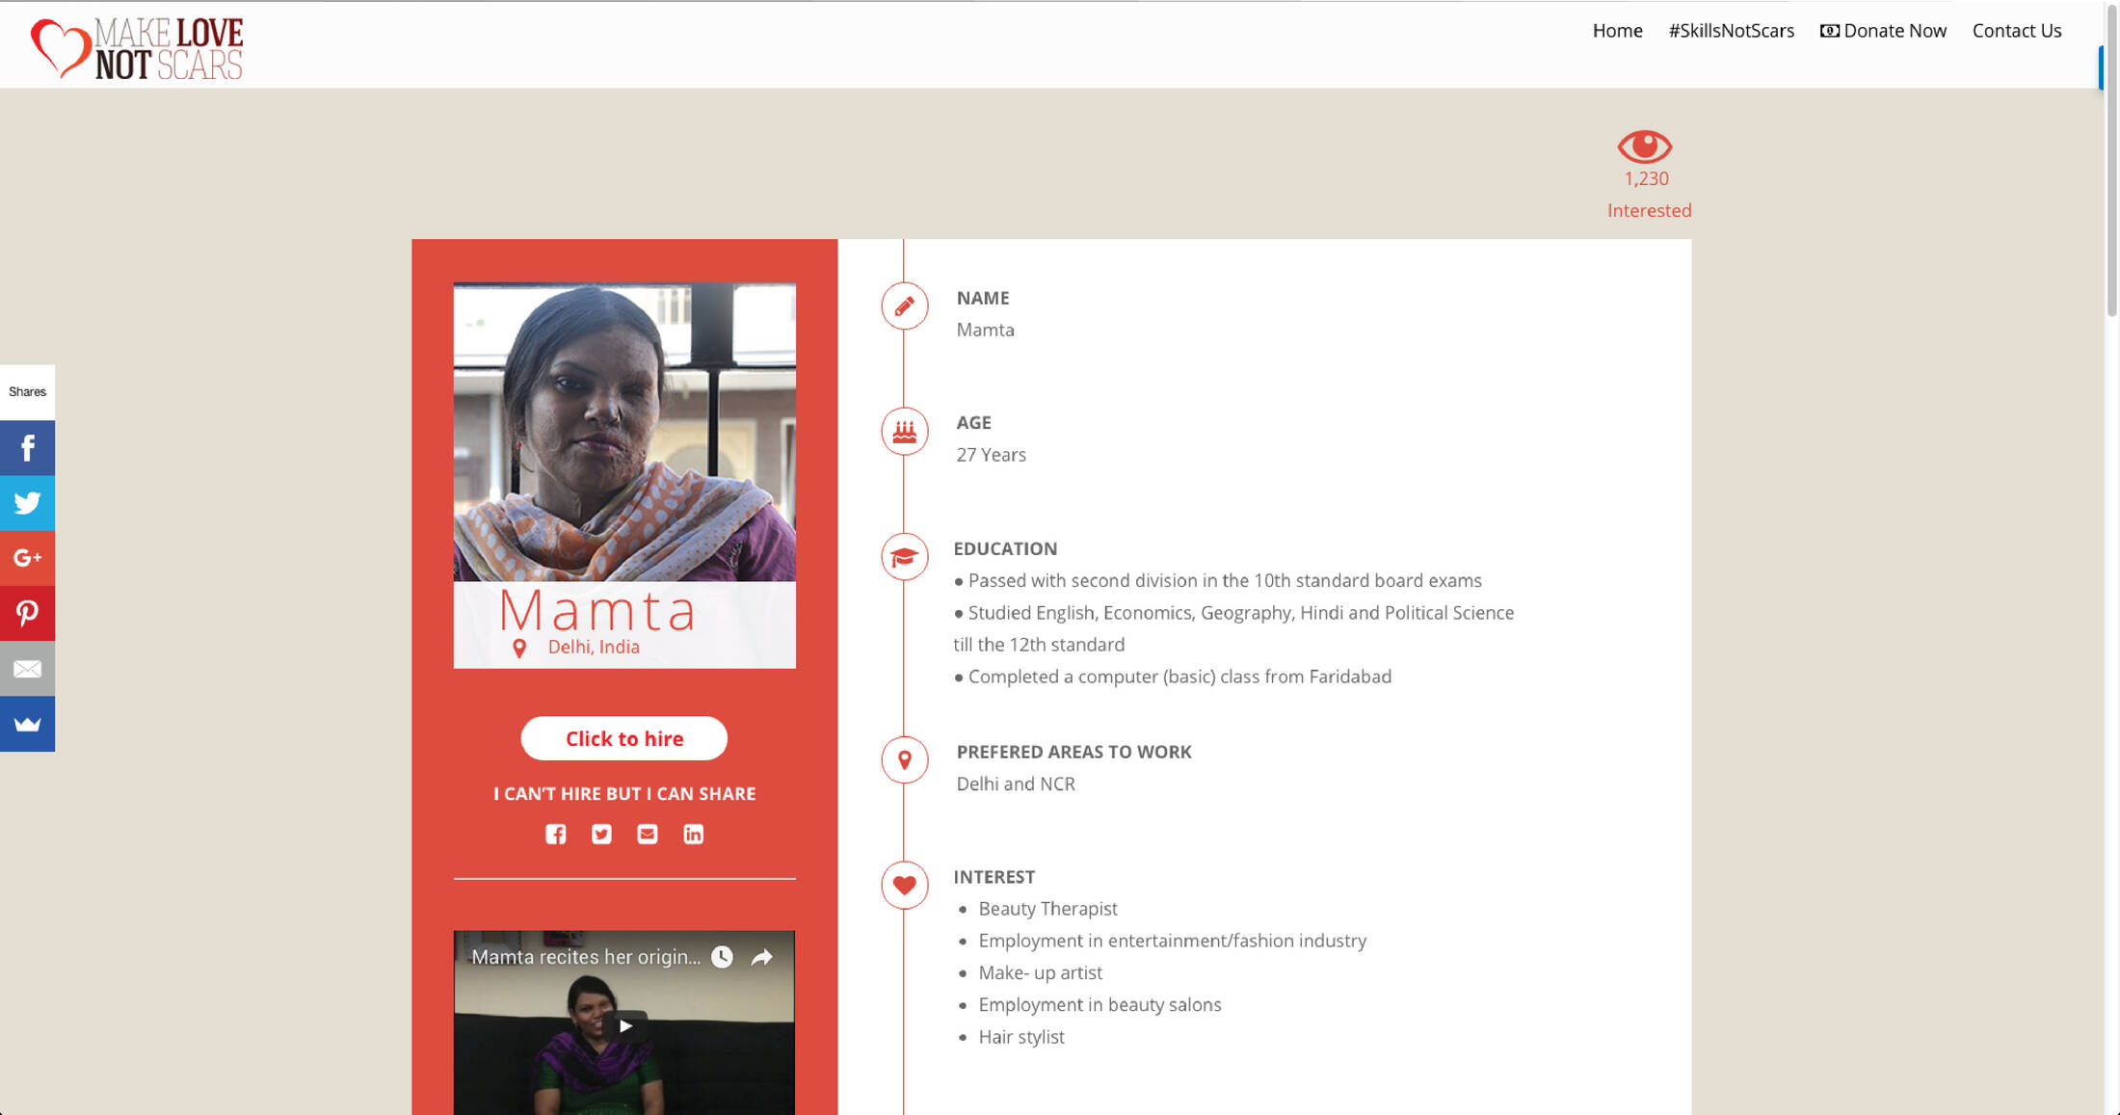Open the Home menu item
Screen dimensions: 2120x1115
point(1617,31)
